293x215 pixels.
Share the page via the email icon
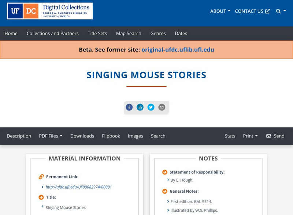coord(162,107)
